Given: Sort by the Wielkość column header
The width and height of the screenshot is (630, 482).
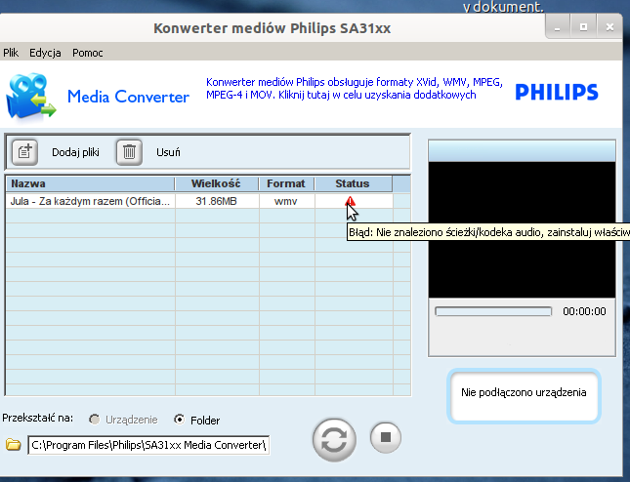Looking at the screenshot, I should coord(217,183).
